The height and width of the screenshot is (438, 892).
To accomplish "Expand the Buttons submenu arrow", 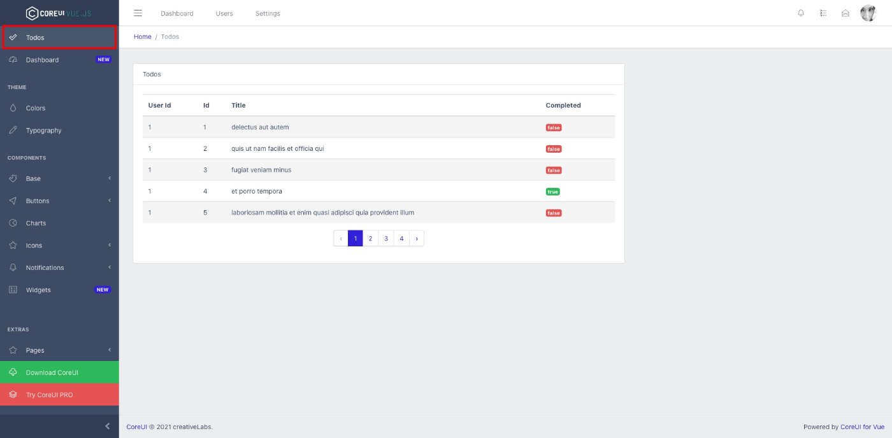I will point(110,201).
